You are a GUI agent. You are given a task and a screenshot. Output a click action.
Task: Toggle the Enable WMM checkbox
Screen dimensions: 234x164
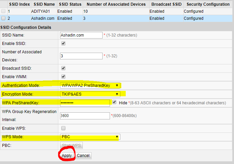[x=63, y=76]
